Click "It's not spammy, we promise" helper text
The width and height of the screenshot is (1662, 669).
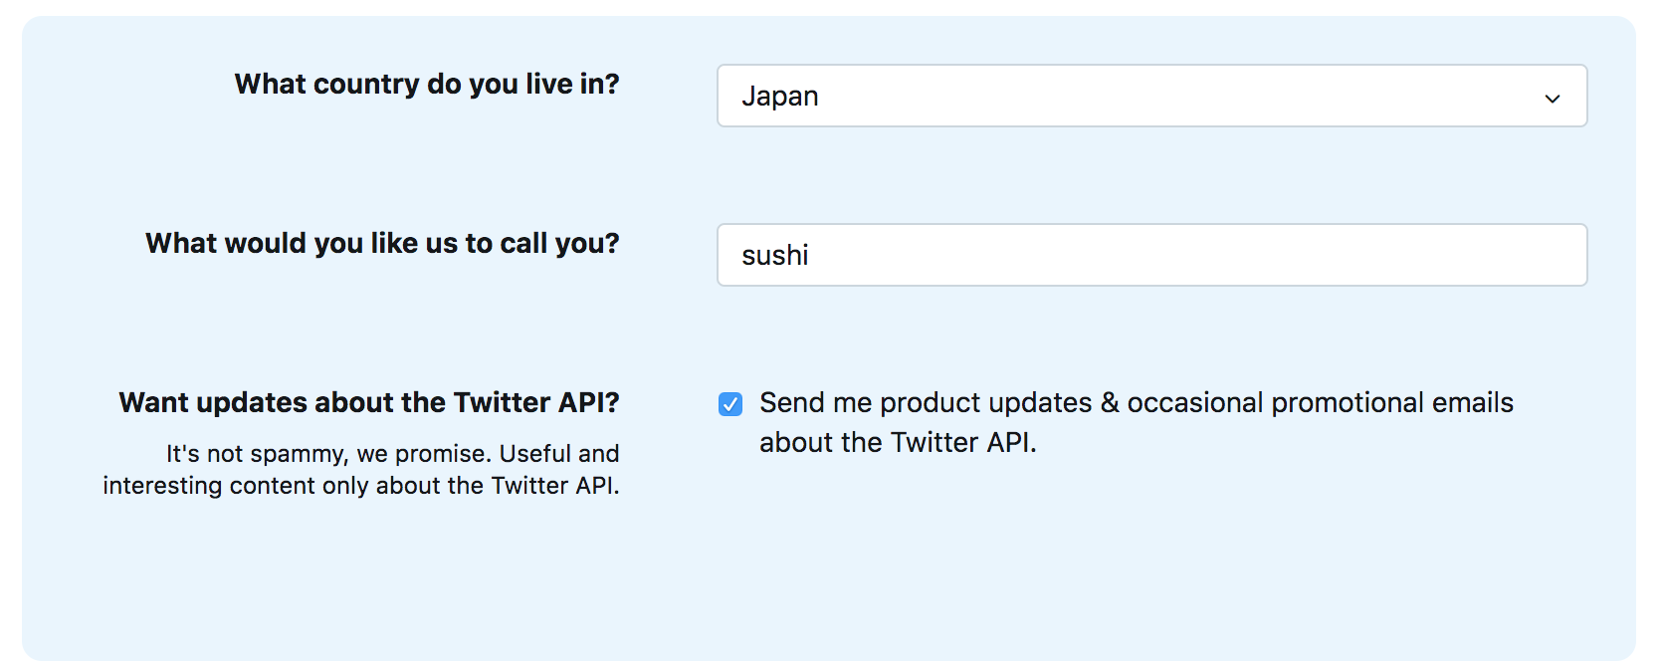[x=328, y=454]
